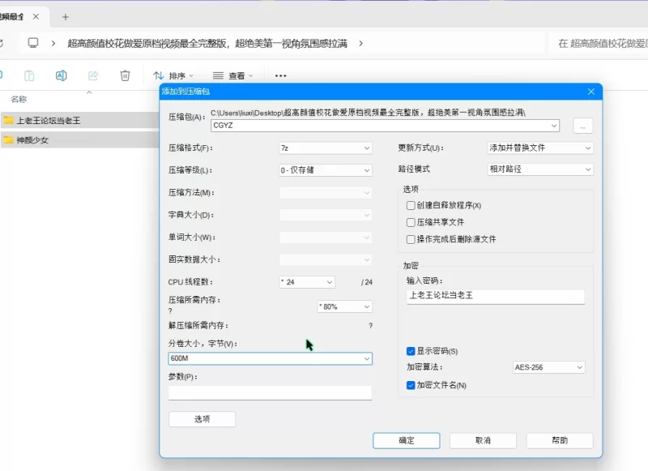The image size is (648, 471).
Task: Open the 更新方式 dropdown
Action: coord(540,148)
